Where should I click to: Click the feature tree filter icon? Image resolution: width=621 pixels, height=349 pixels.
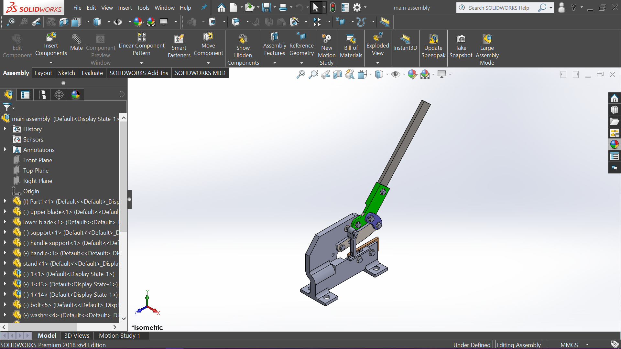pyautogui.click(x=7, y=107)
